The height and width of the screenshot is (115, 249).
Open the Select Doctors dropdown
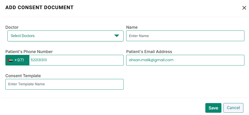tap(65, 36)
